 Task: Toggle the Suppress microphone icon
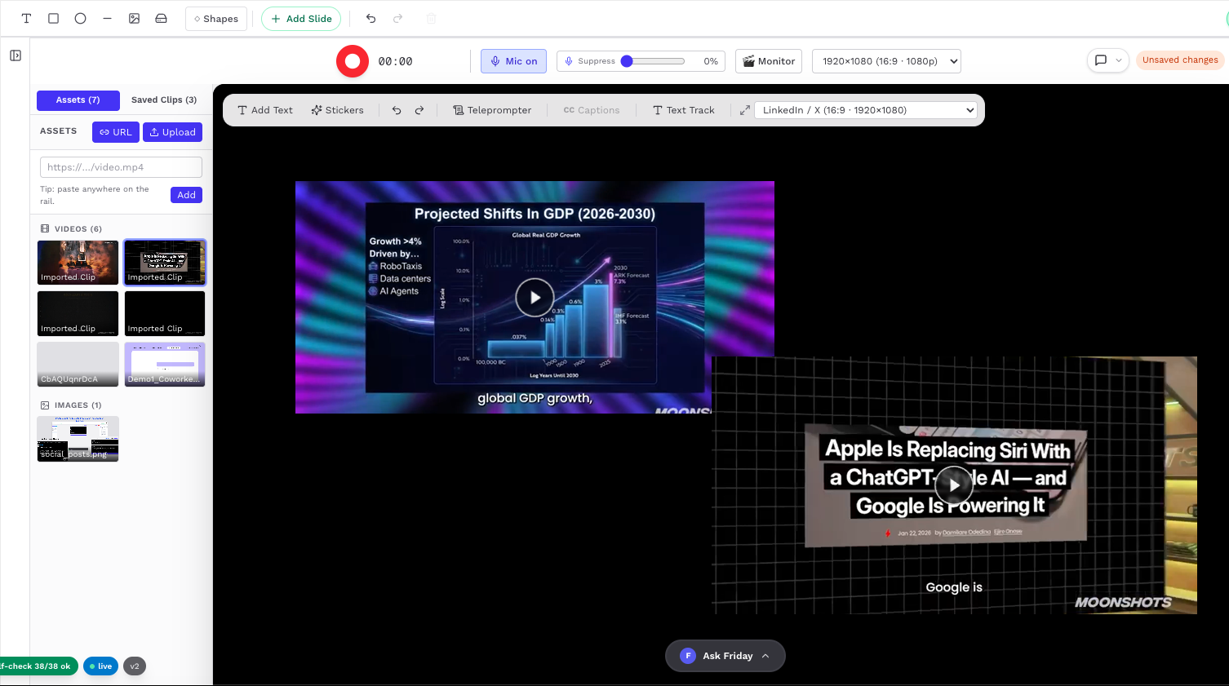pos(569,61)
